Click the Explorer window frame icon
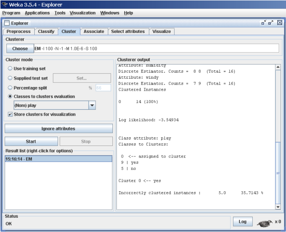 7,23
